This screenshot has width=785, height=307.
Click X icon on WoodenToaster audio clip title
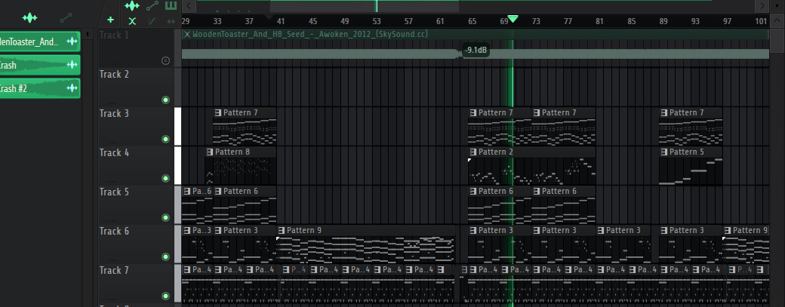[x=187, y=34]
